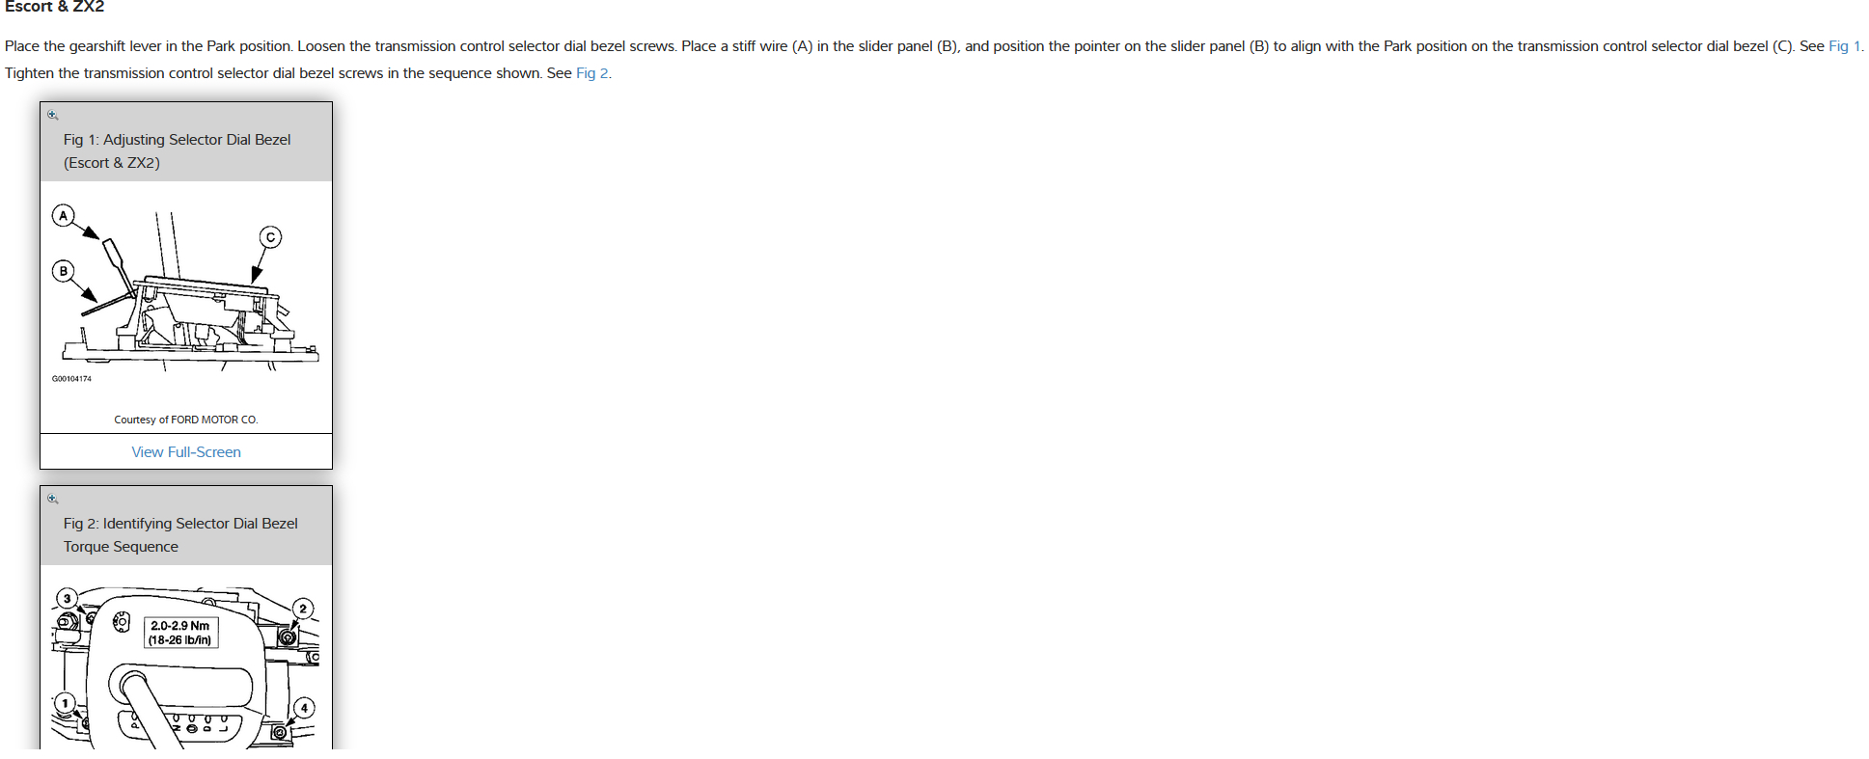The height and width of the screenshot is (759, 1869).
Task: Click the View Full-Screen link
Action: pyautogui.click(x=186, y=451)
